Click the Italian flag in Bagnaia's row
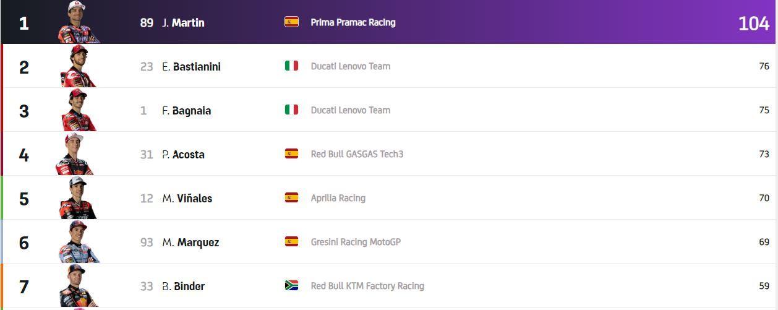778x310 pixels. (291, 110)
